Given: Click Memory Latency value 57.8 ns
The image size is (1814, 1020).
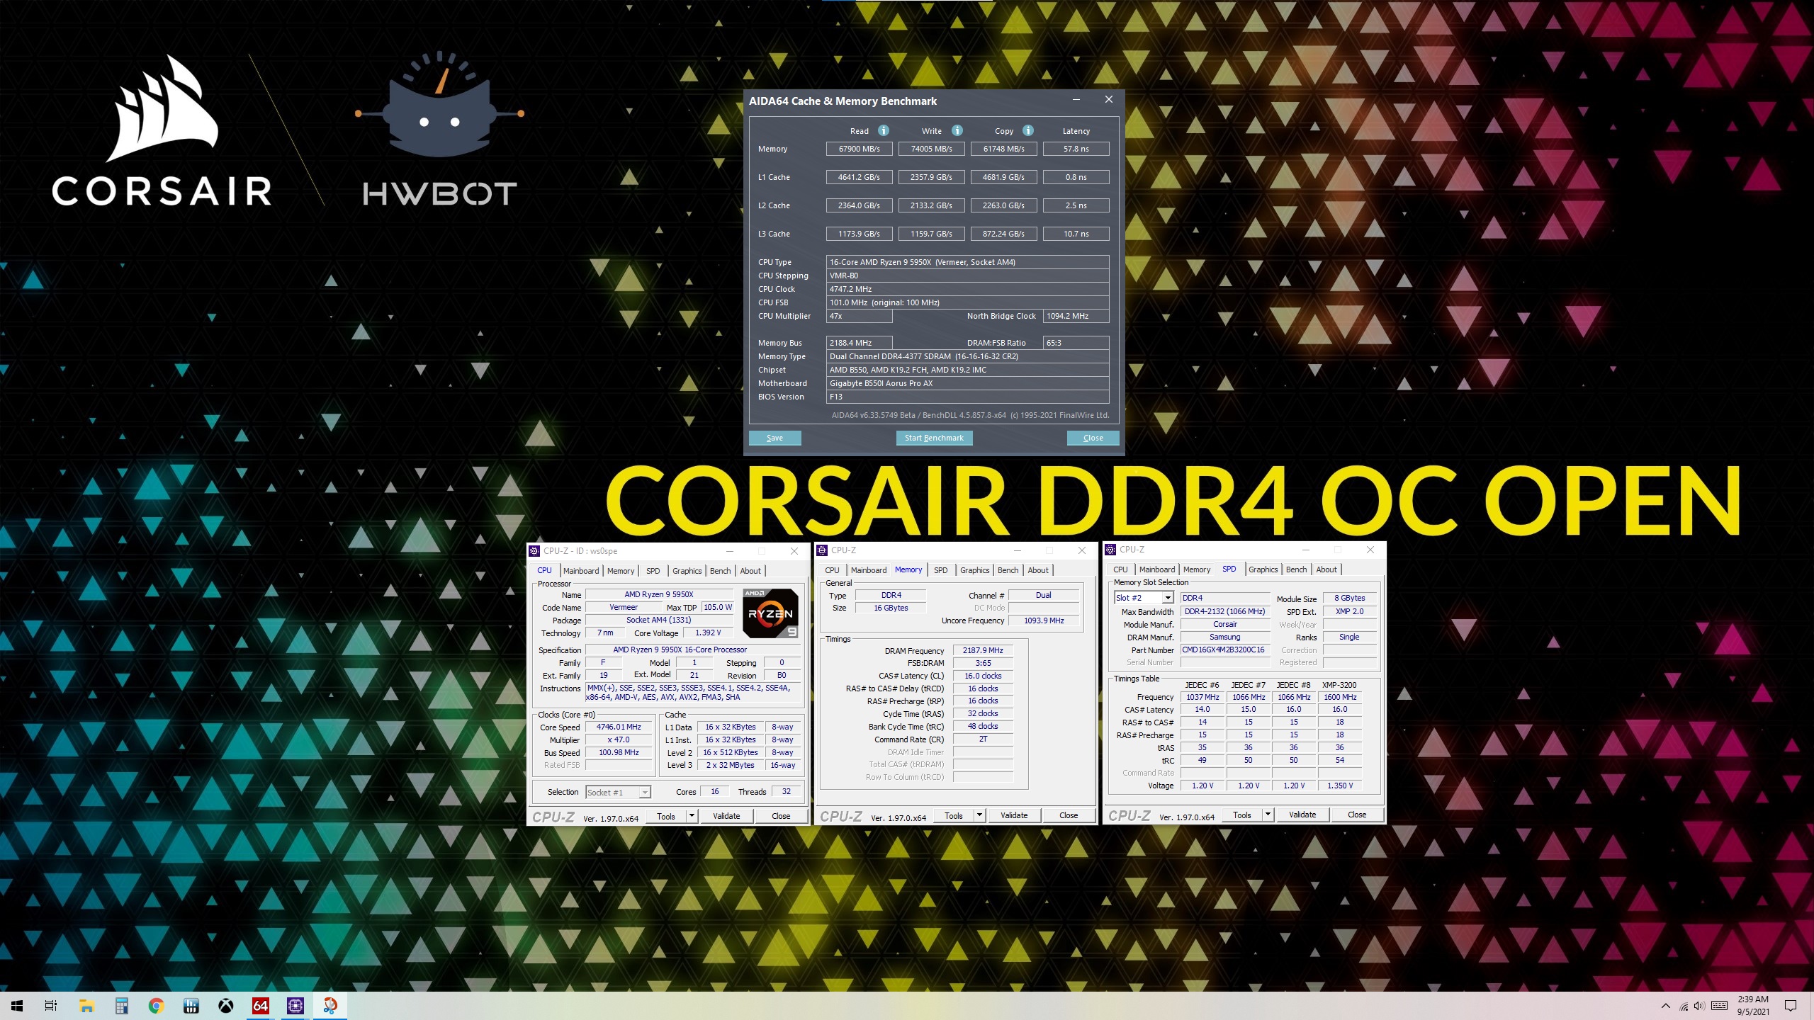Looking at the screenshot, I should [1076, 149].
